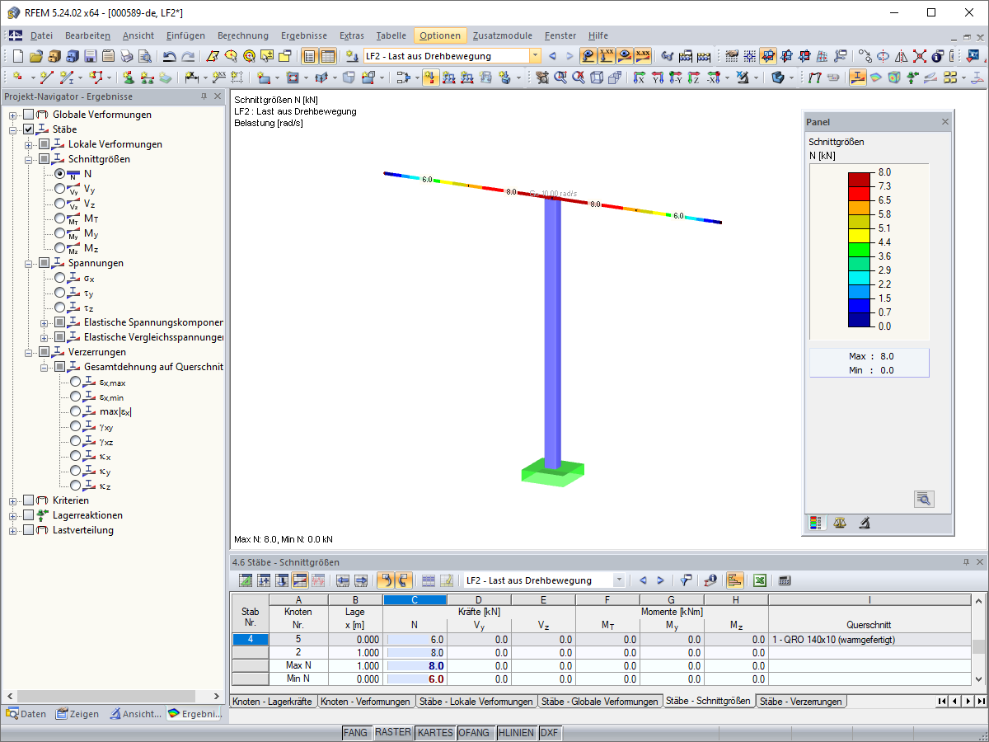
Task: Toggle the Table display icon in toolbar
Action: 328,56
